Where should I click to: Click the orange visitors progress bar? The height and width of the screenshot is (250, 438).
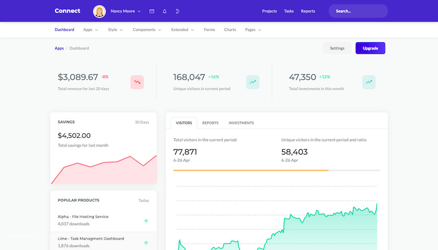coord(251,170)
